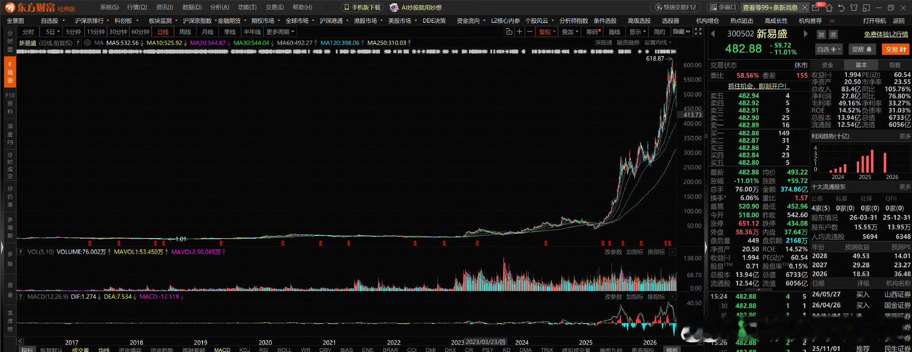Screen dimensions: 912x352
Task: Select the 条件选股 navigation item
Action: point(605,21)
